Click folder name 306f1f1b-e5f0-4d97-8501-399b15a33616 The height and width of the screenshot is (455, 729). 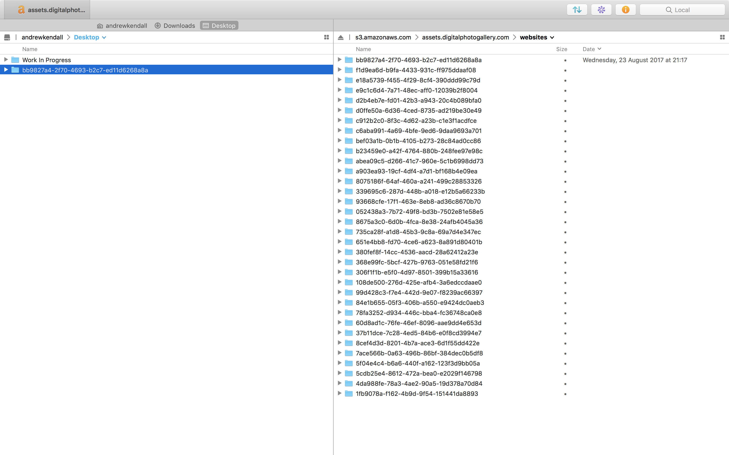(x=417, y=272)
